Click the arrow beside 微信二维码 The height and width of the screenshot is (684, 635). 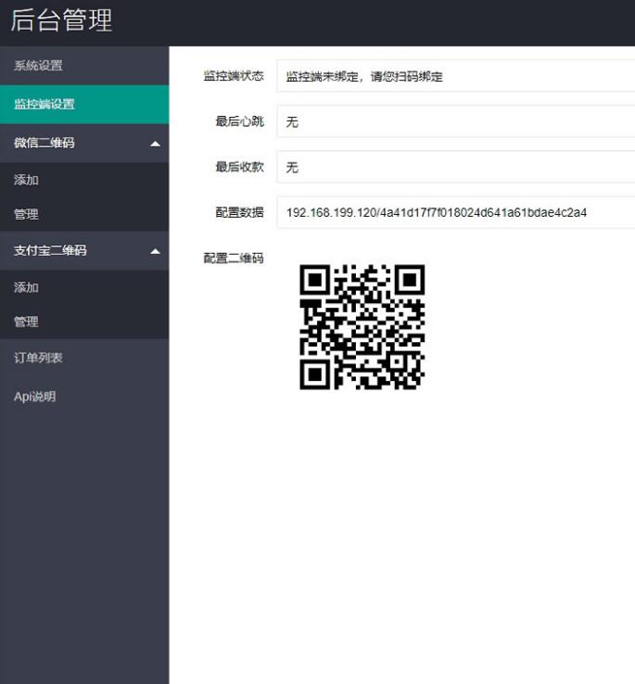tap(155, 144)
